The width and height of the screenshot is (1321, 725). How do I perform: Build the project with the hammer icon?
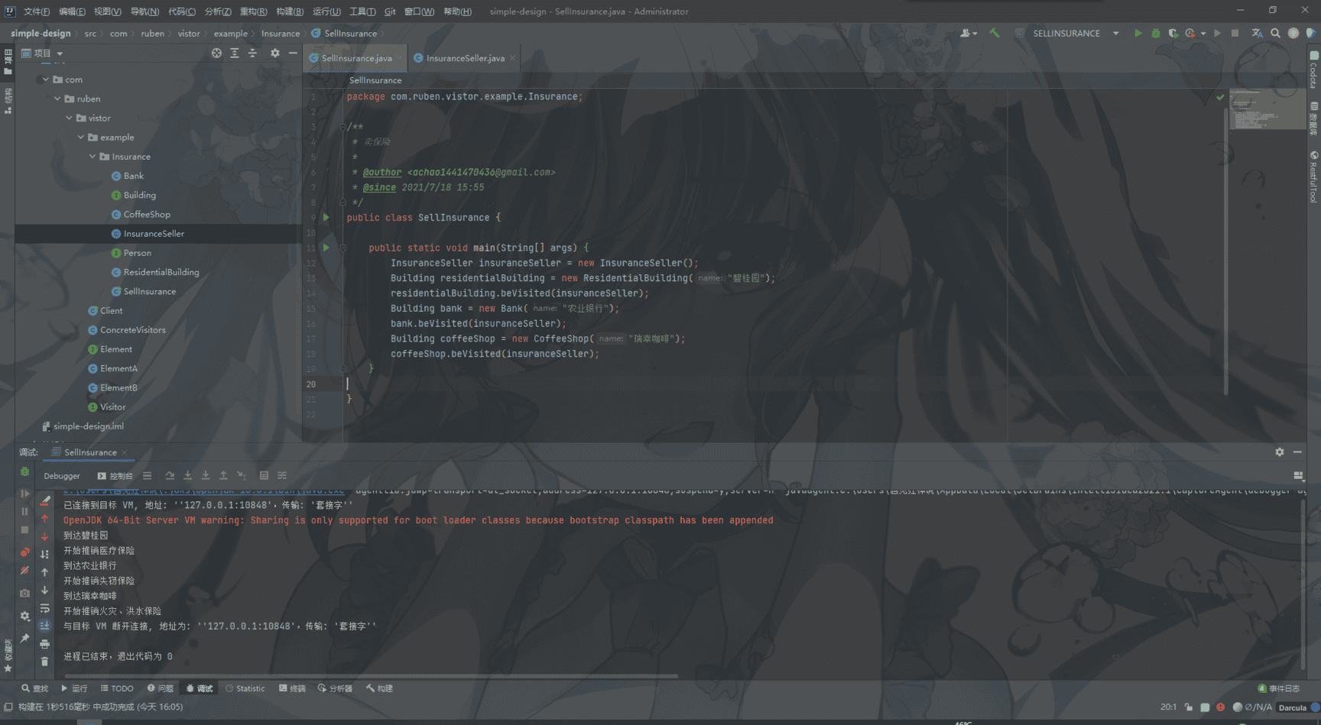[x=995, y=34]
